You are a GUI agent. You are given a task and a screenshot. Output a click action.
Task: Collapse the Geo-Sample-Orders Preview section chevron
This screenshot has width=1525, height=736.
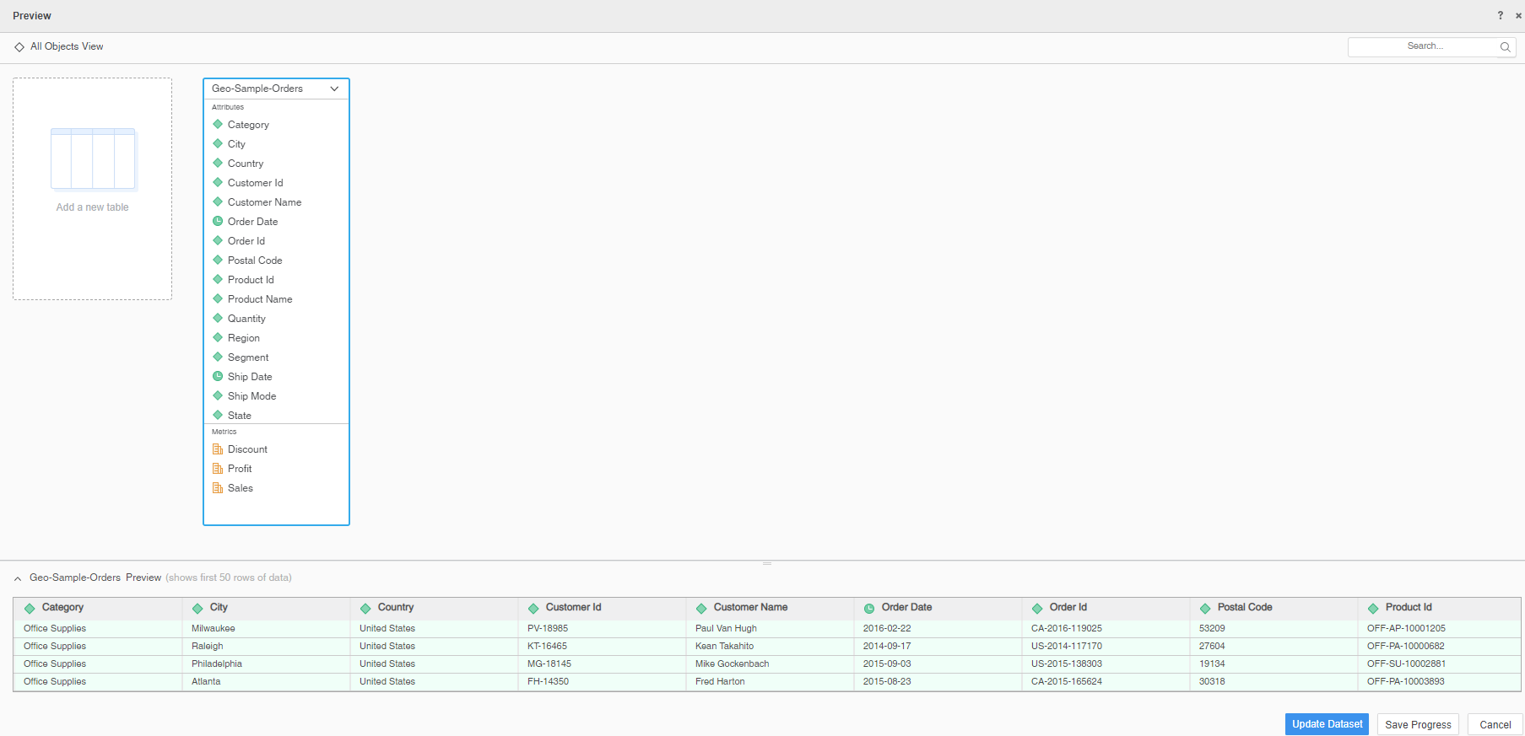point(18,578)
